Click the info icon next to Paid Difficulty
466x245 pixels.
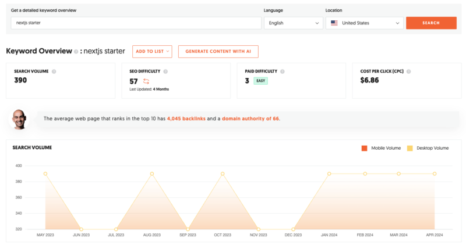(x=283, y=71)
